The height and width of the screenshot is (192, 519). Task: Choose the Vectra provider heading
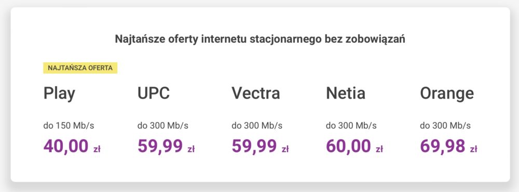(x=256, y=93)
